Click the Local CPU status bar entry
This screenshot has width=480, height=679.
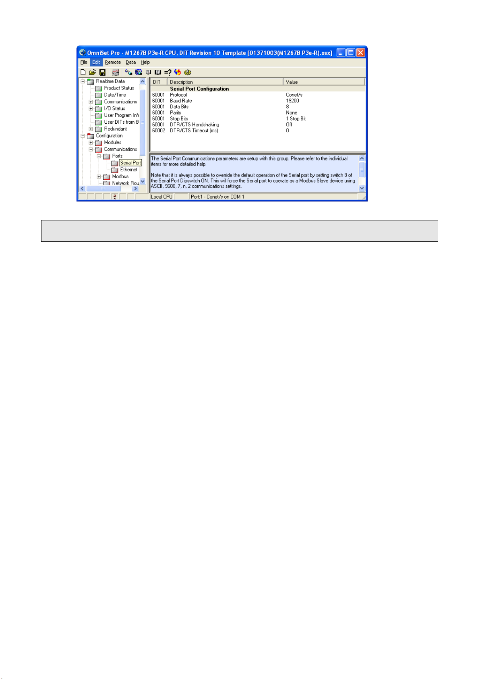(x=161, y=197)
